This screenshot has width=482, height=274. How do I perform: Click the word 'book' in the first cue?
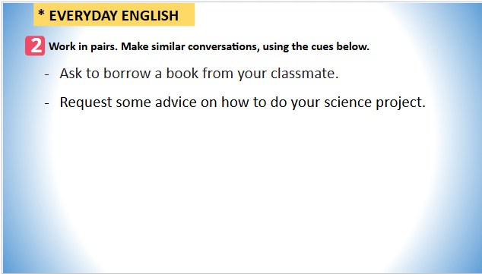click(182, 74)
